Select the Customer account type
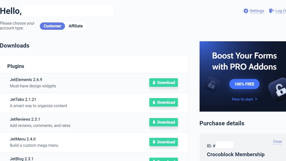 pos(52,26)
